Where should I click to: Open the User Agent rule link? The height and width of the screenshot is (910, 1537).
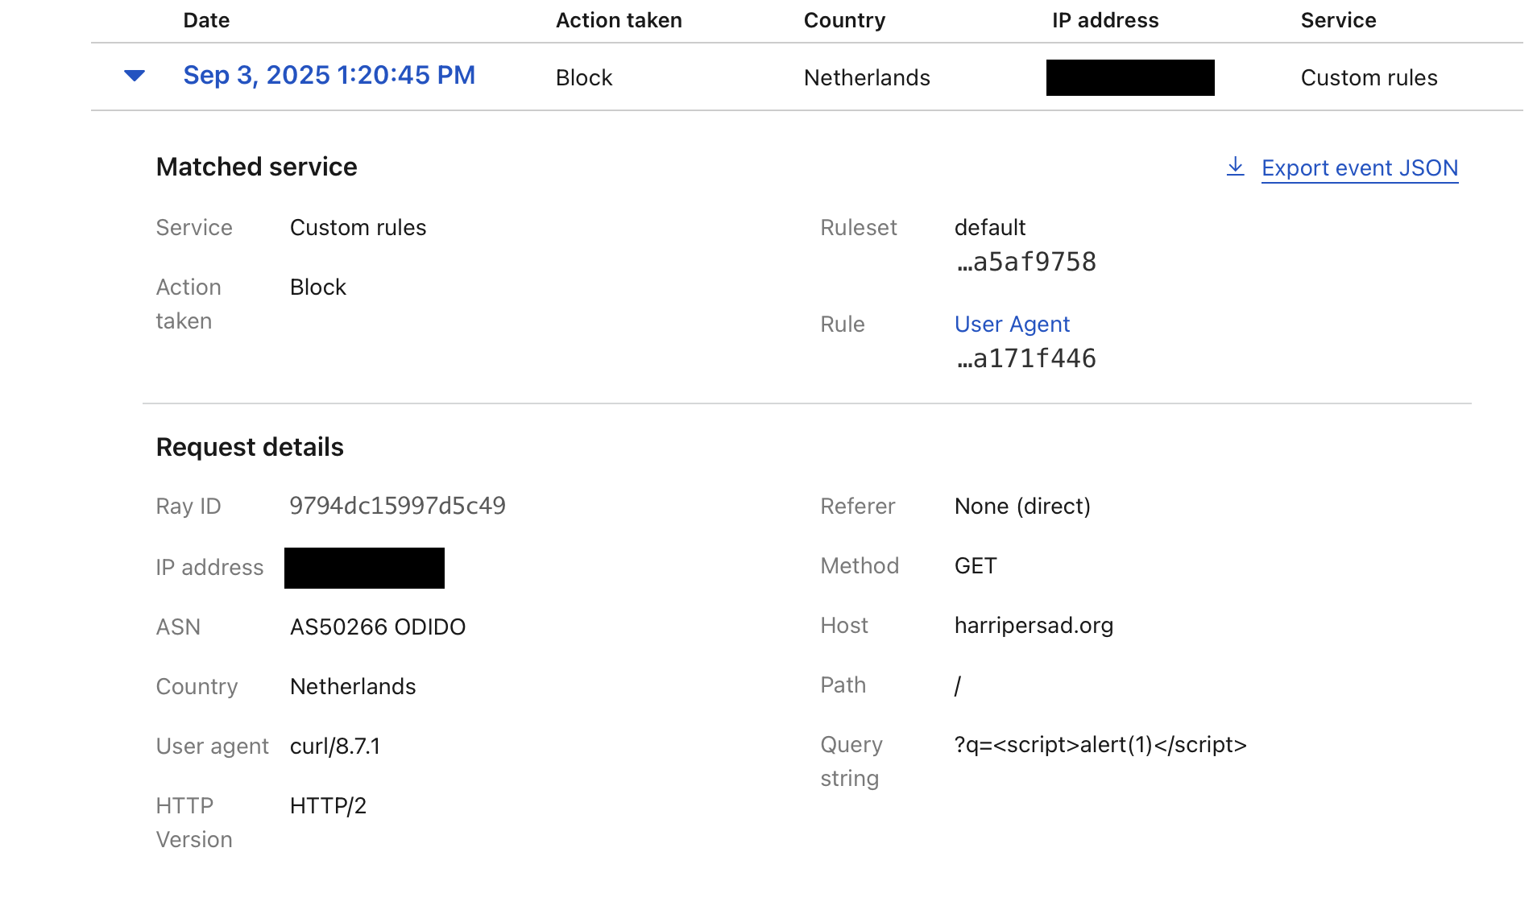click(x=1012, y=324)
